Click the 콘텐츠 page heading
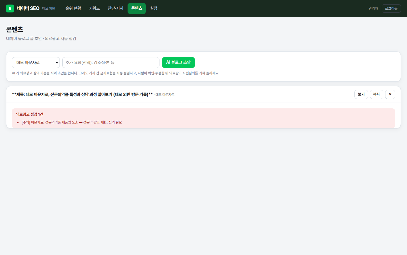407x255 pixels. pos(15,29)
